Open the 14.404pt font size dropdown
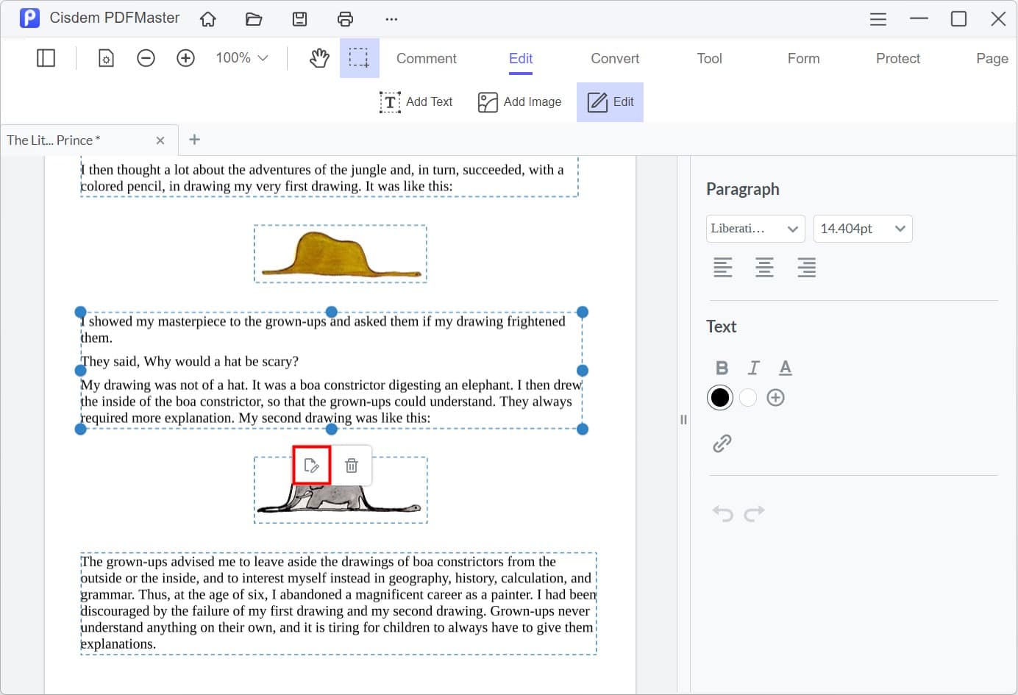The image size is (1018, 695). 863,229
